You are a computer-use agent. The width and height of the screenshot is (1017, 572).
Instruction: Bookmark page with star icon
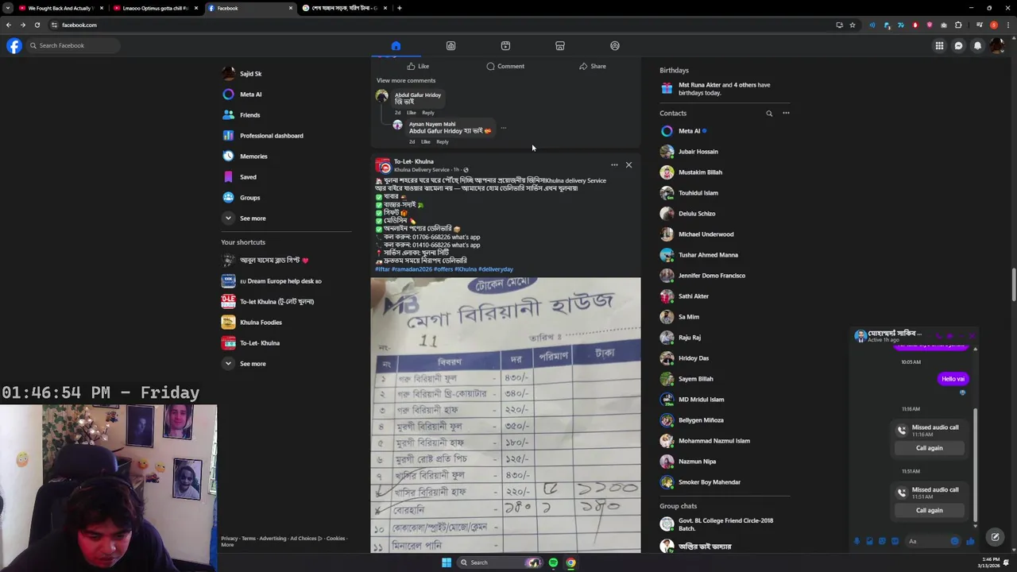click(x=853, y=25)
